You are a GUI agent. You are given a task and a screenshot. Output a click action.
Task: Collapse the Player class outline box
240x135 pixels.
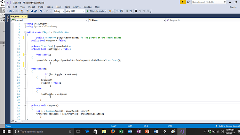(25, 32)
